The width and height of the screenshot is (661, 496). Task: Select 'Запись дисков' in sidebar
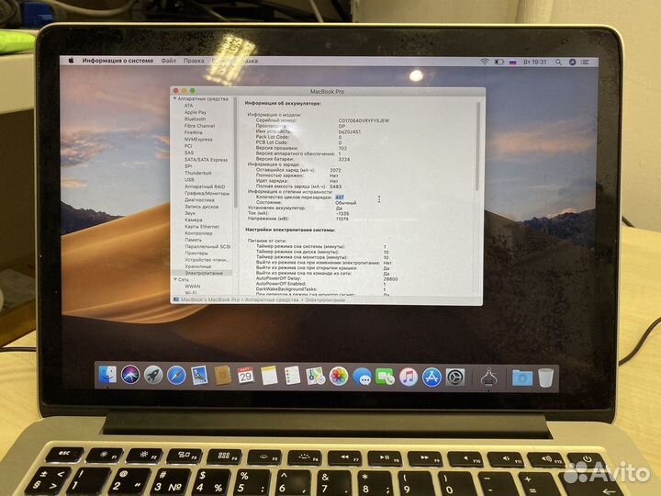pyautogui.click(x=201, y=207)
